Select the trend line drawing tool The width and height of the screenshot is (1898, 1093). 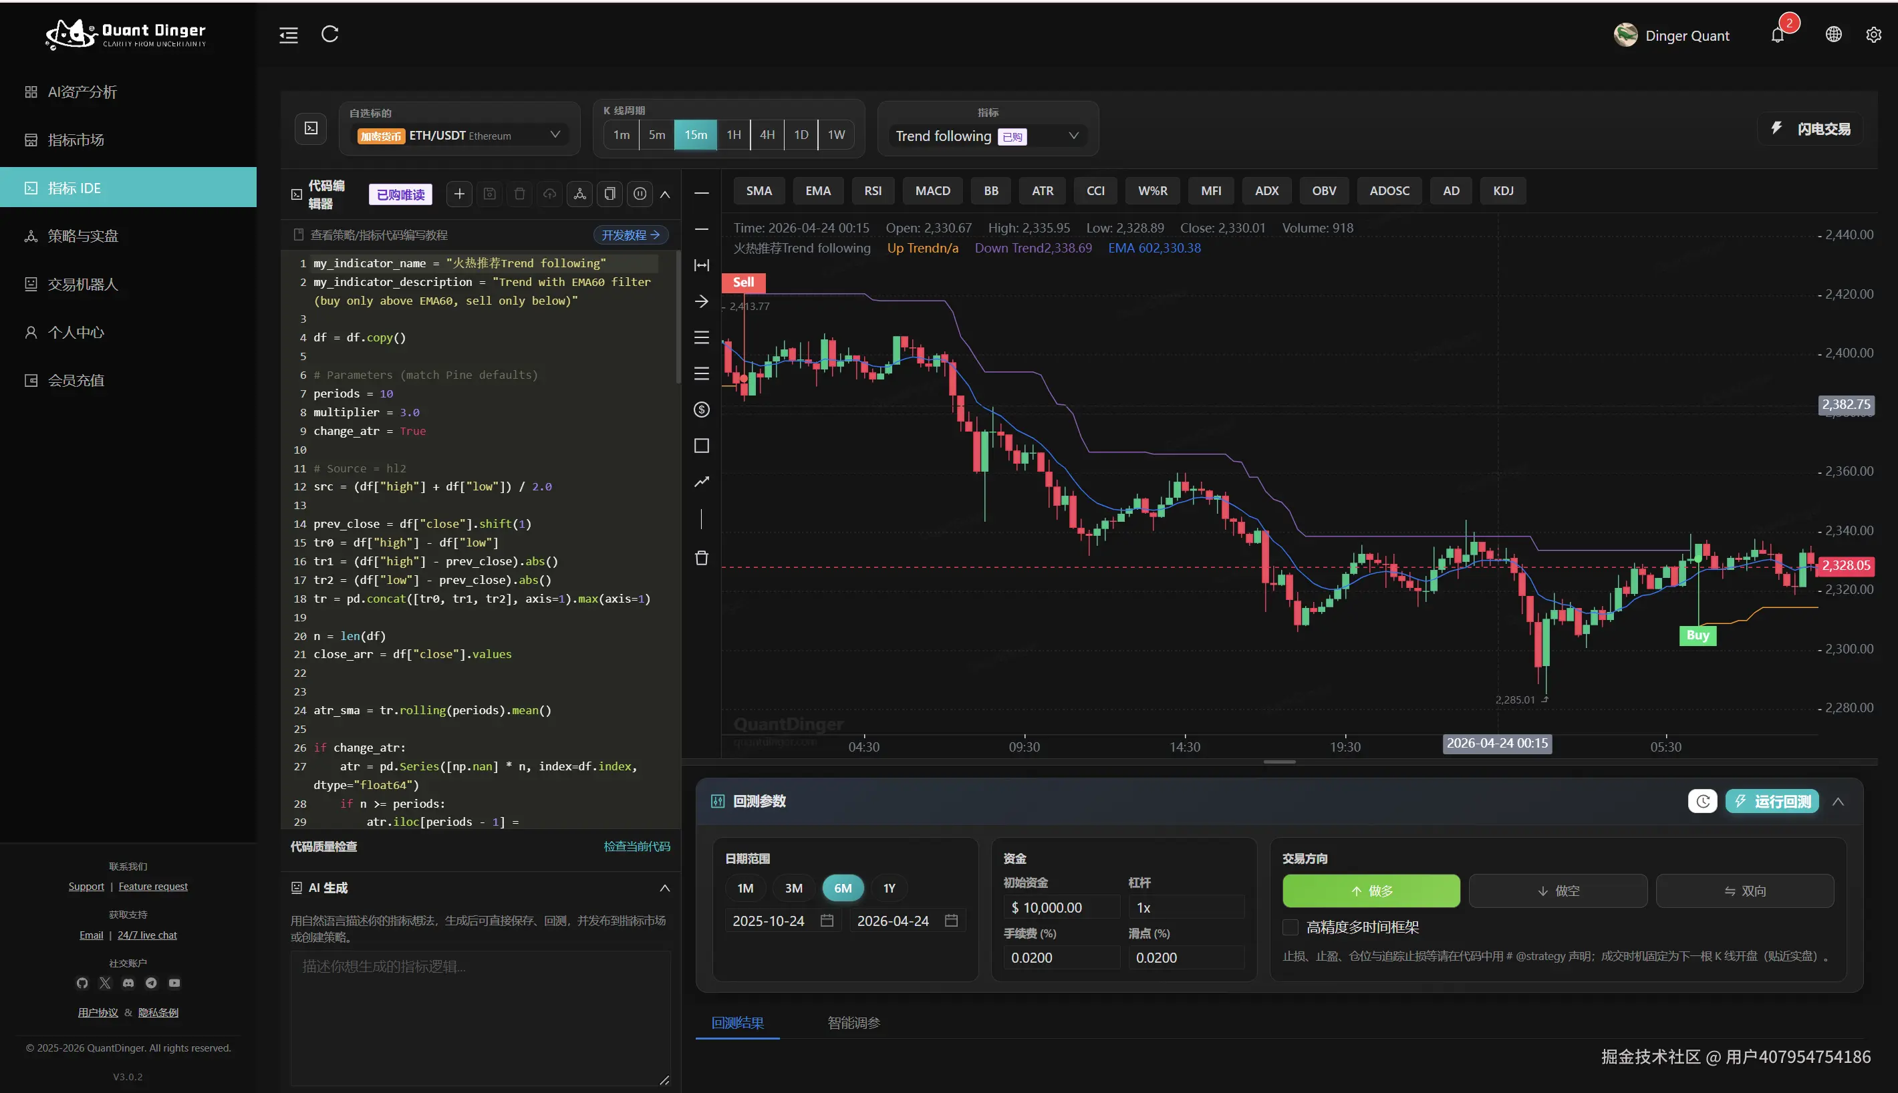click(701, 482)
